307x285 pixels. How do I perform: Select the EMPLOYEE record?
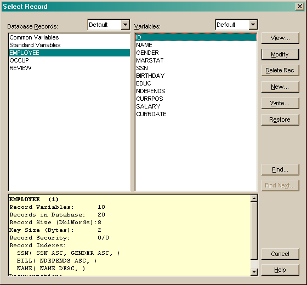coord(69,53)
